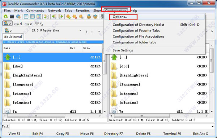
Task: Click the View F3 button
Action: (14, 134)
